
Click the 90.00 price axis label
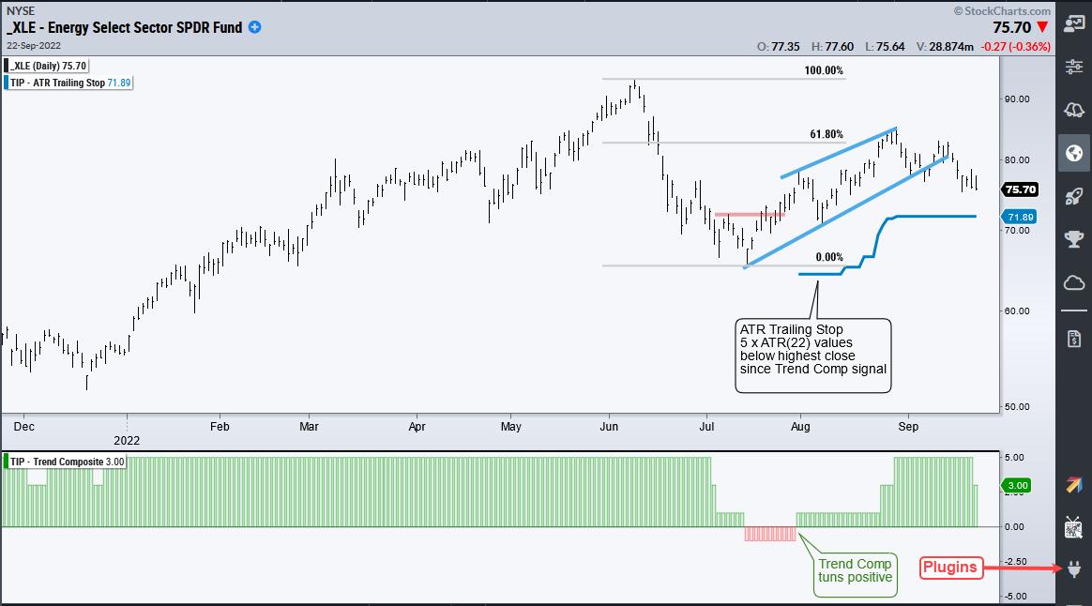pyautogui.click(x=1017, y=98)
